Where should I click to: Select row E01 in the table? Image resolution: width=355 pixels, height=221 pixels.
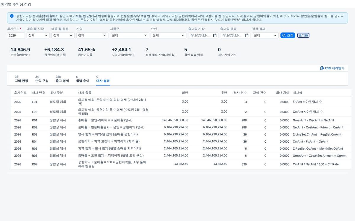point(181,102)
